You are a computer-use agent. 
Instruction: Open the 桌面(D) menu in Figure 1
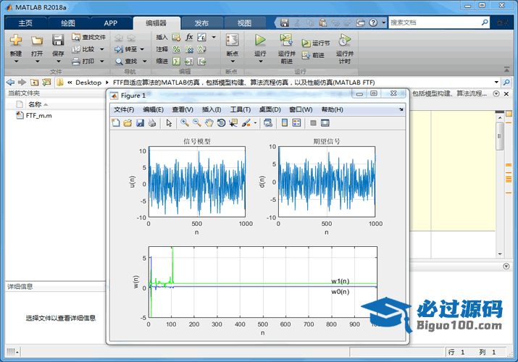[270, 109]
